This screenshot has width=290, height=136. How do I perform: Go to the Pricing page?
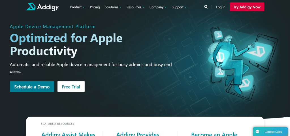95,7
